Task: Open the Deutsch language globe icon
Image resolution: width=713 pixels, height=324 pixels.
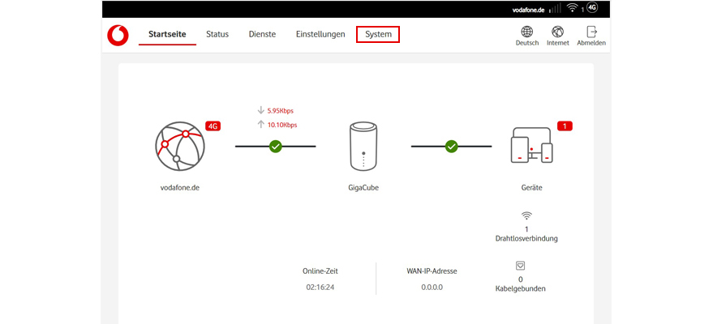Action: [526, 32]
